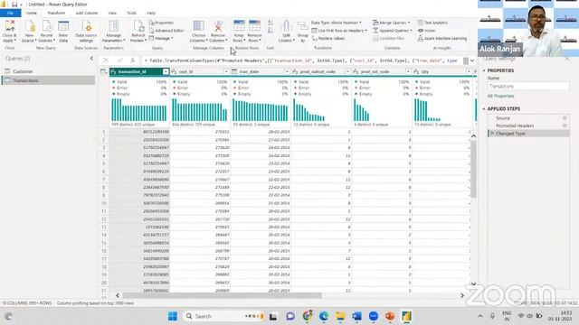Collapse the APPLIED STEPS section
The width and height of the screenshot is (579, 325).
pos(484,108)
